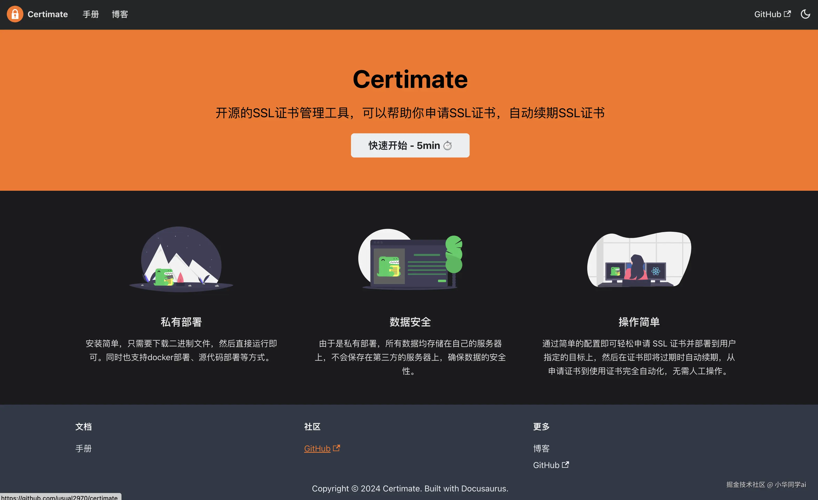Open the GitHub link under 更多
Viewport: 818px width, 500px height.
551,465
